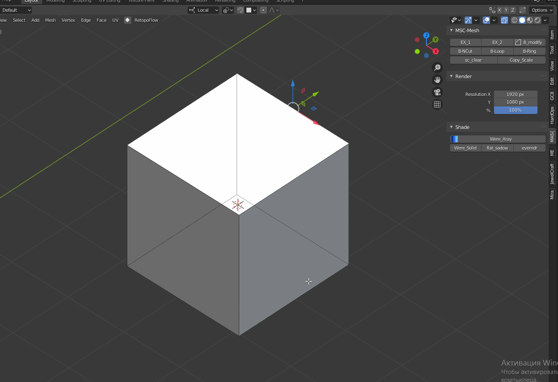Toggle X-ray display button
This screenshot has width=558, height=382.
click(x=504, y=20)
